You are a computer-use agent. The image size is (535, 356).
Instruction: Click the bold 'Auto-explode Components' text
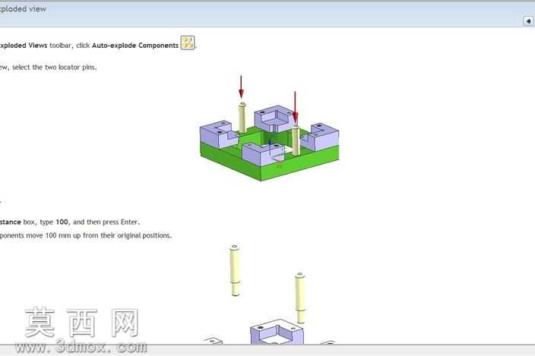(x=135, y=46)
